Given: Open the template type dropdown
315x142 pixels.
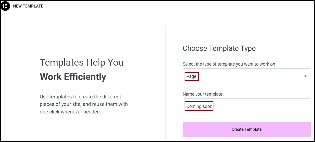Looking at the screenshot, I should coord(247,76).
